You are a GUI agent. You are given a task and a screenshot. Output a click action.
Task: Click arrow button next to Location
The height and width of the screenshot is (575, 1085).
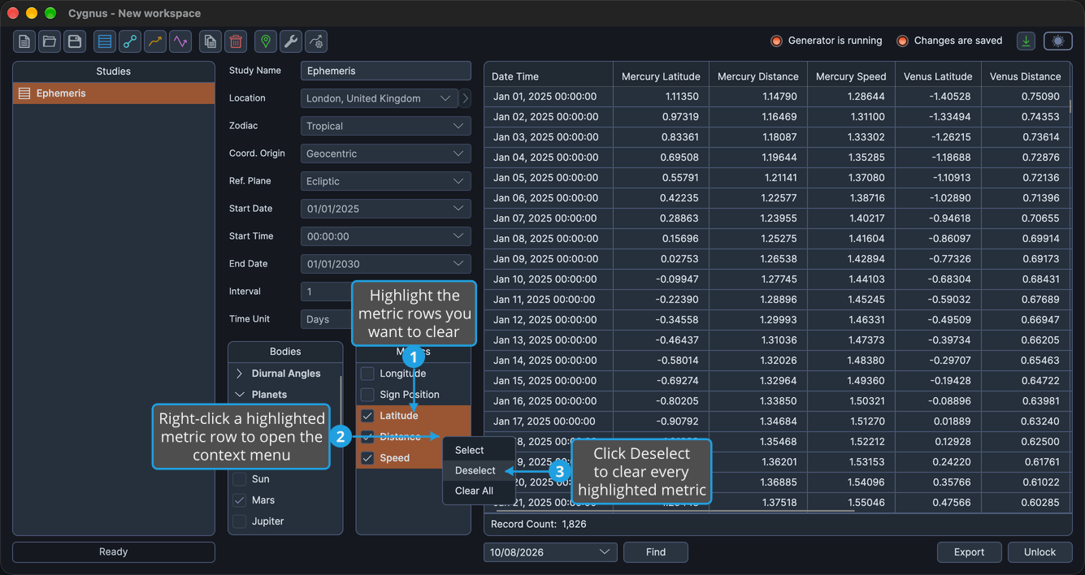coord(466,98)
